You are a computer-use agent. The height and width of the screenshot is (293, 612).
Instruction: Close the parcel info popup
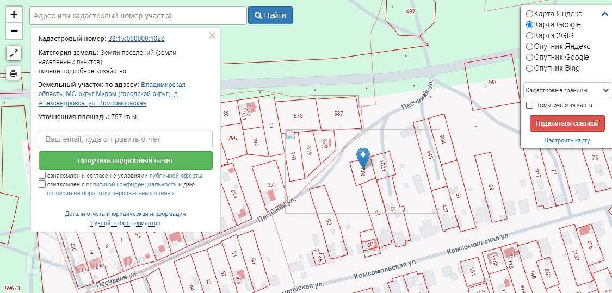(212, 36)
